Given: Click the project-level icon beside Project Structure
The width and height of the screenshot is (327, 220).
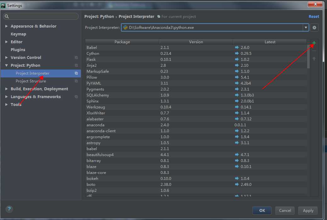Looking at the screenshot, I should point(76,81).
